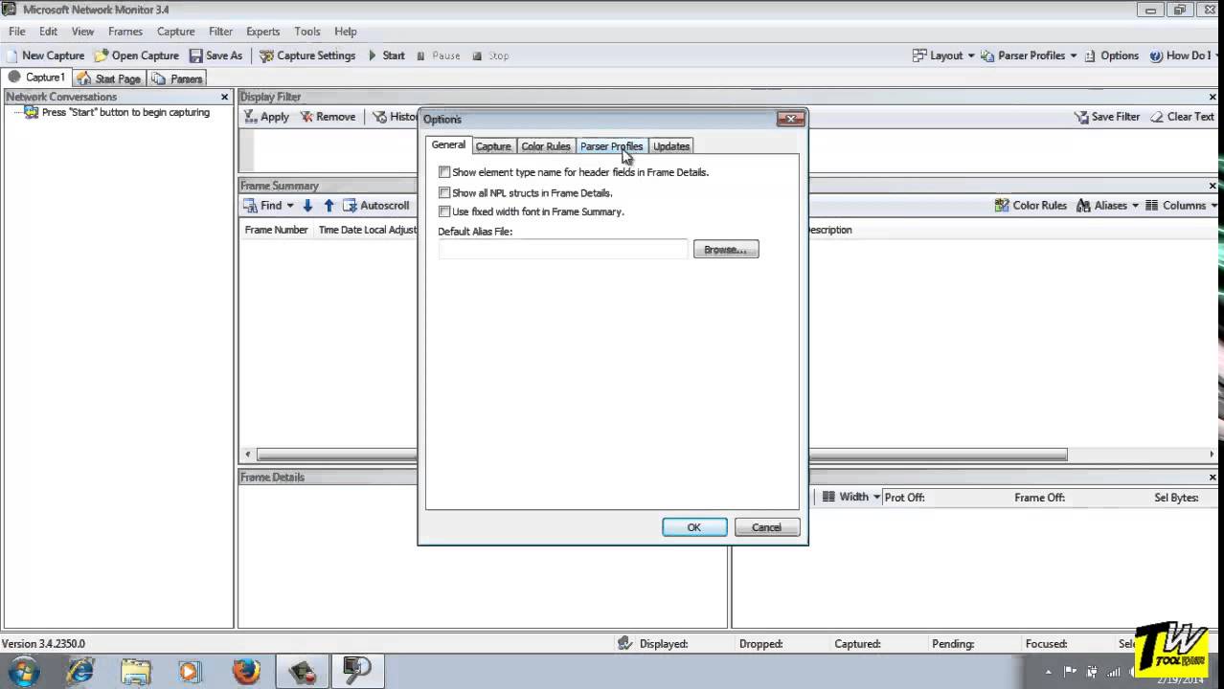Screen dimensions: 1224x689
Task: Open the Options toolbar item
Action: point(1111,56)
